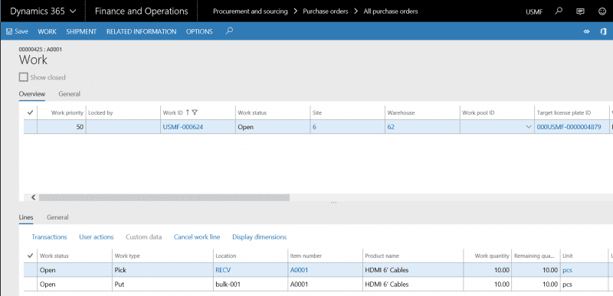Screen dimensions: 613x296
Task: Click the Work ID sort arrow icon
Action: 188,112
